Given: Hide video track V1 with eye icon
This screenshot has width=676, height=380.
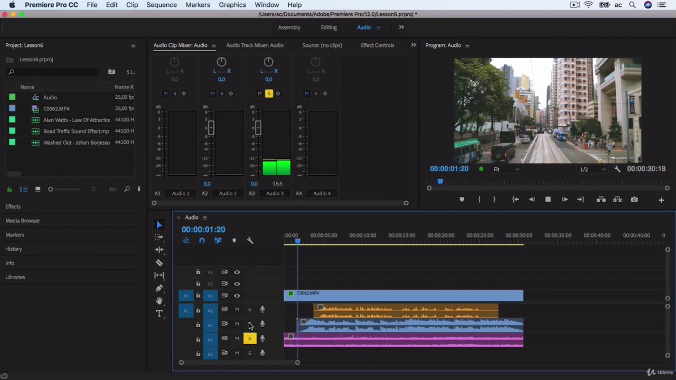Looking at the screenshot, I should (x=237, y=296).
